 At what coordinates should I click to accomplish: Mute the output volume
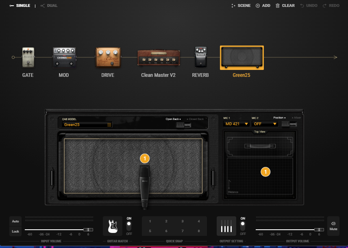click(333, 226)
